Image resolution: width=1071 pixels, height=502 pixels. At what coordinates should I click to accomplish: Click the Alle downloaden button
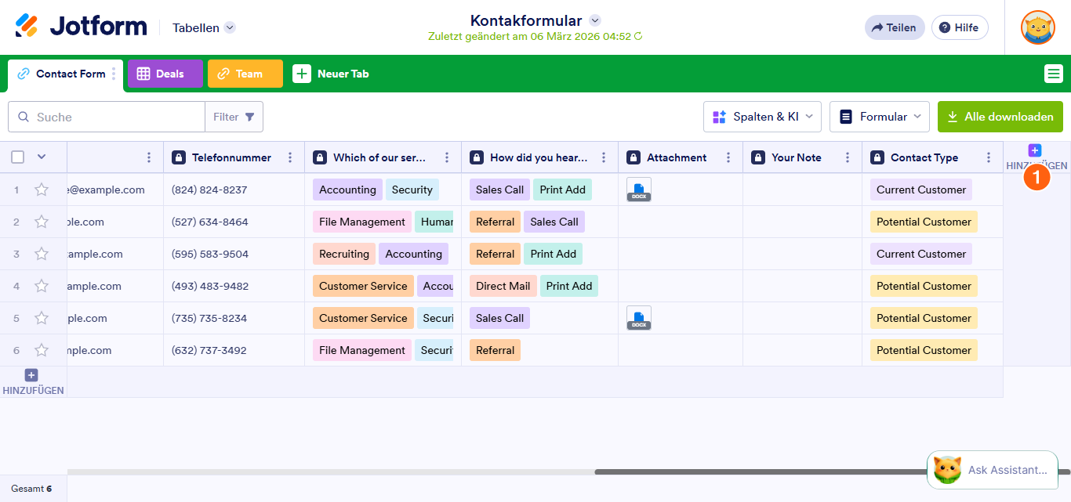(1000, 116)
